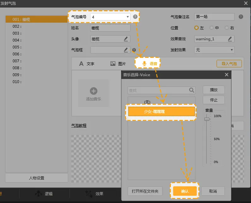Click the plus icon to add music
Image resolution: width=251 pixels, height=203 pixels.
[x=94, y=91]
